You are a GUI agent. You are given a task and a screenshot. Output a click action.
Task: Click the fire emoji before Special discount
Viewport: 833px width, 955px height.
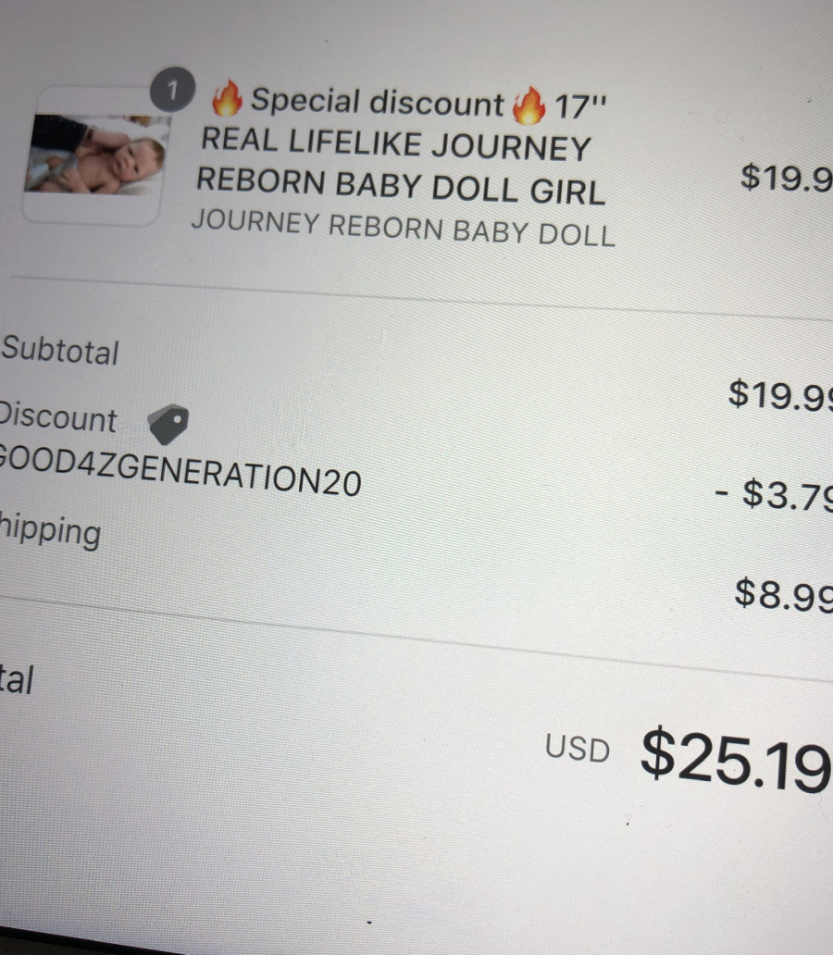click(227, 98)
